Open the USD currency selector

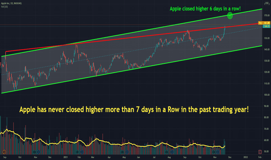click(267, 3)
